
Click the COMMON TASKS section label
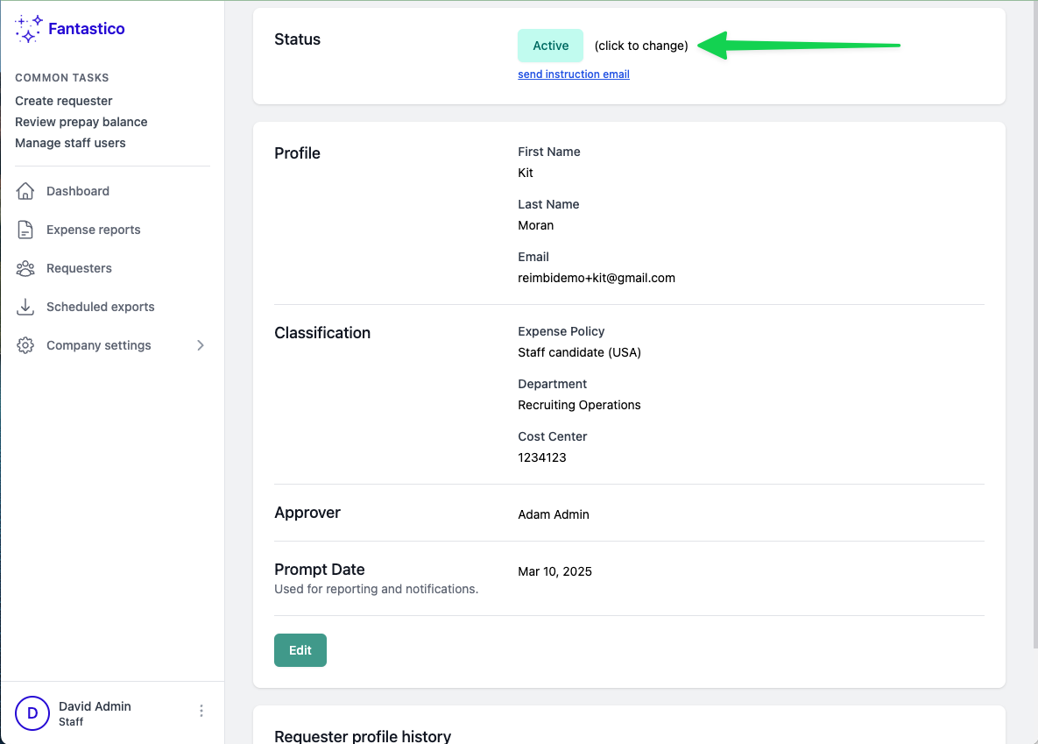(61, 77)
